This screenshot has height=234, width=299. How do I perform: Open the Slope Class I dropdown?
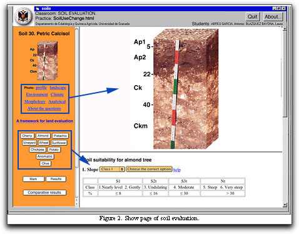[112, 169]
